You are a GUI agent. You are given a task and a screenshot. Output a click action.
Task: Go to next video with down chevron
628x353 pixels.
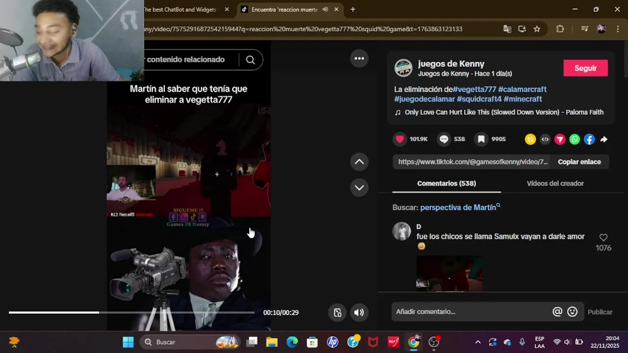coord(359,188)
